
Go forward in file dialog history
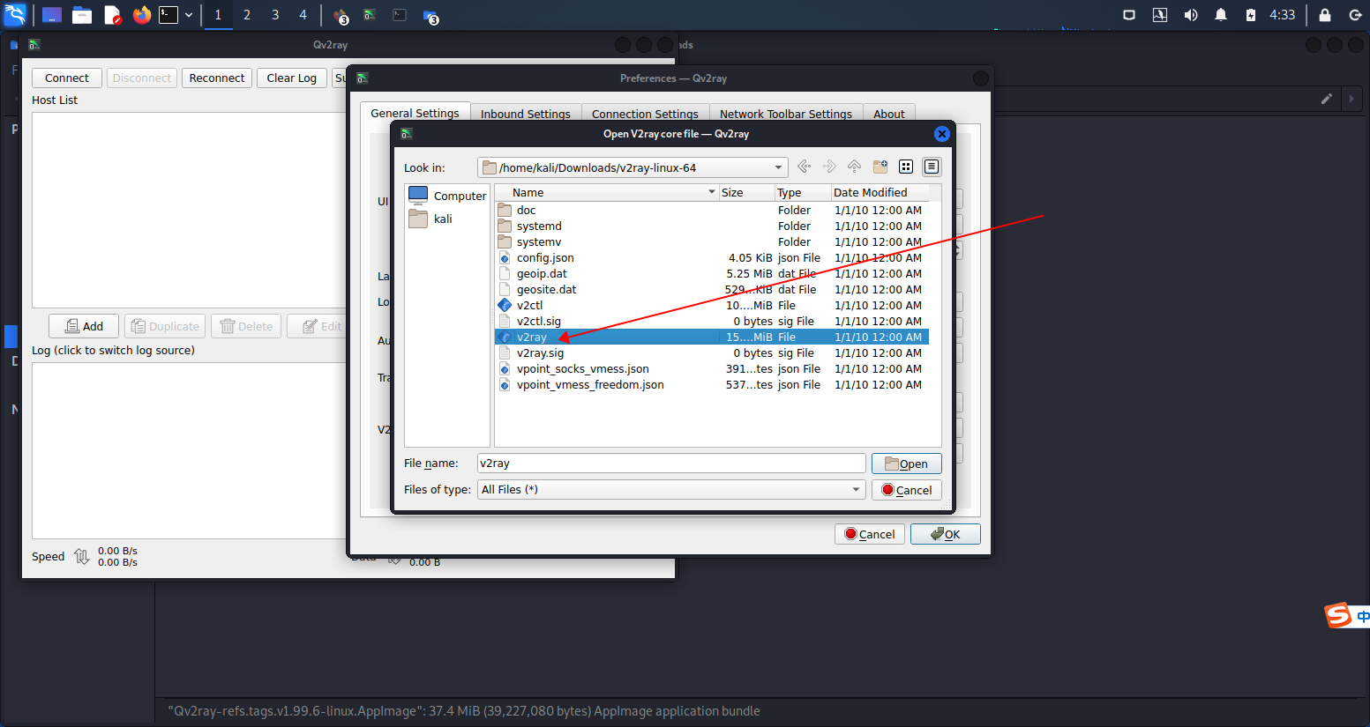tap(829, 167)
